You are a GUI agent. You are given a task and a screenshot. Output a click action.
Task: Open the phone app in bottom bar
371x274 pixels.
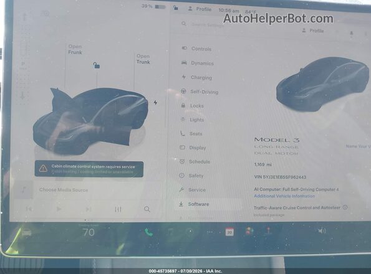148,232
